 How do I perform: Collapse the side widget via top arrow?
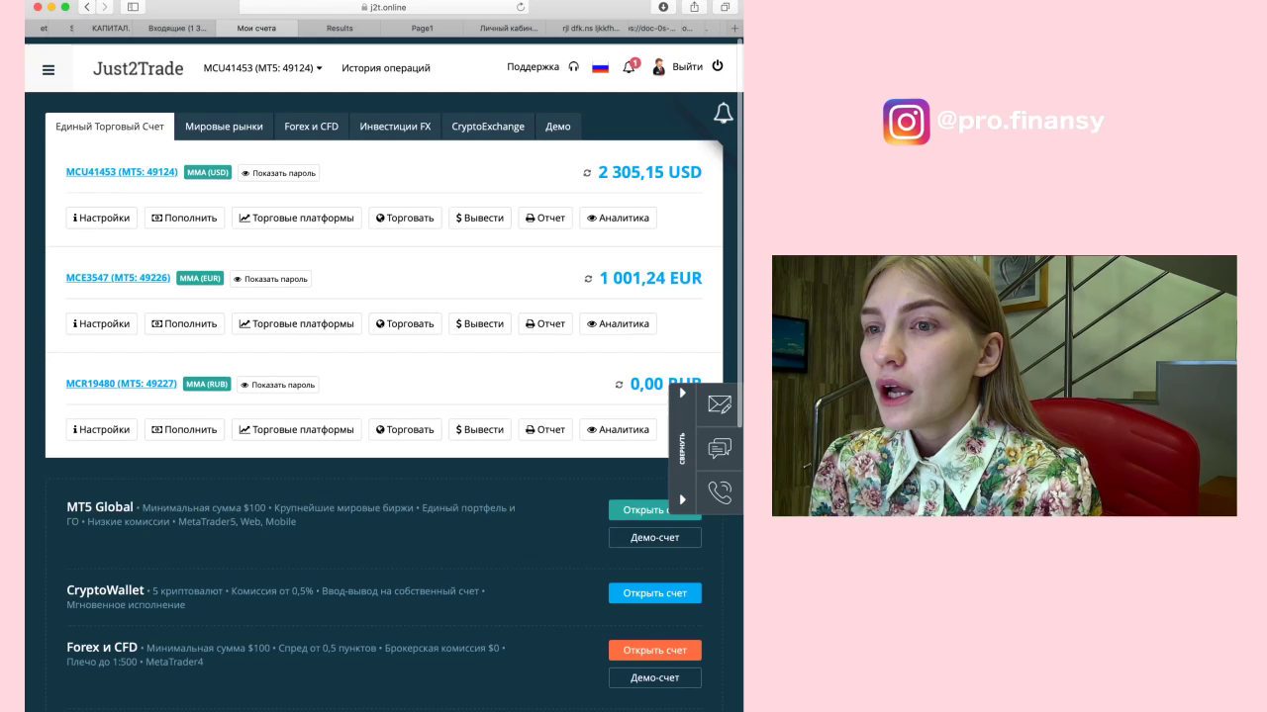tap(683, 393)
